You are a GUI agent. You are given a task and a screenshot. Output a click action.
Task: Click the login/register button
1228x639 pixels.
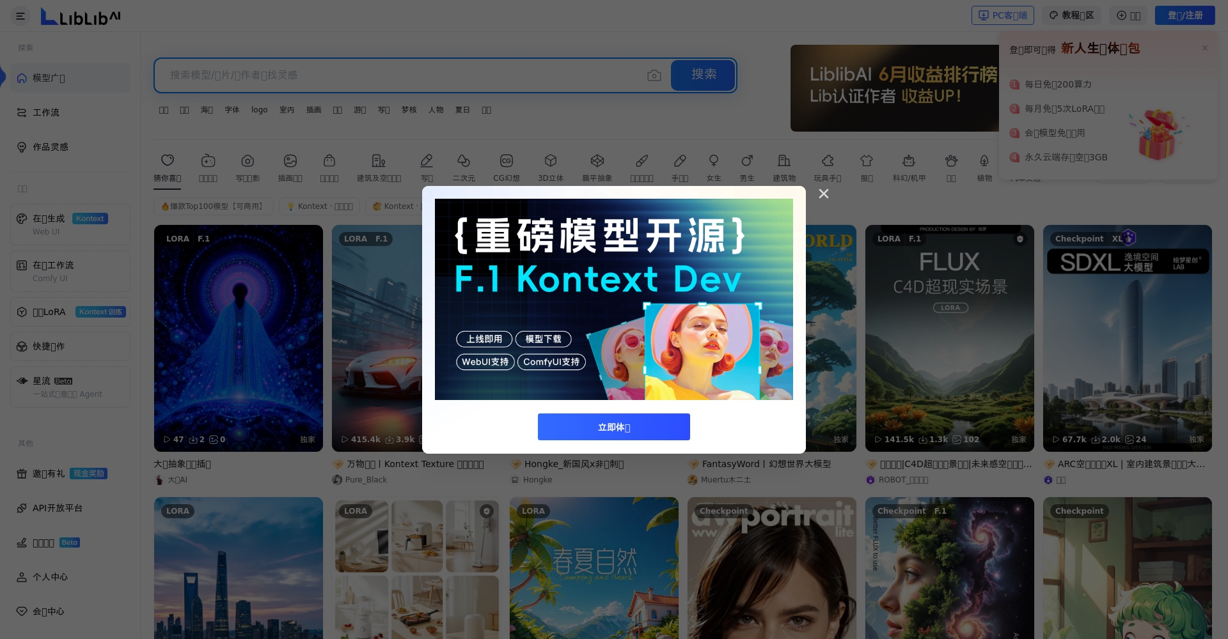tap(1185, 15)
